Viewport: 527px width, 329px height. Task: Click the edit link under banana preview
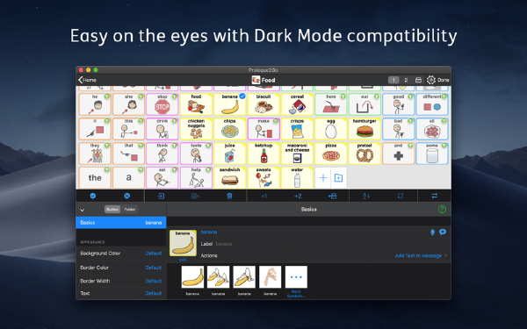[x=183, y=260]
